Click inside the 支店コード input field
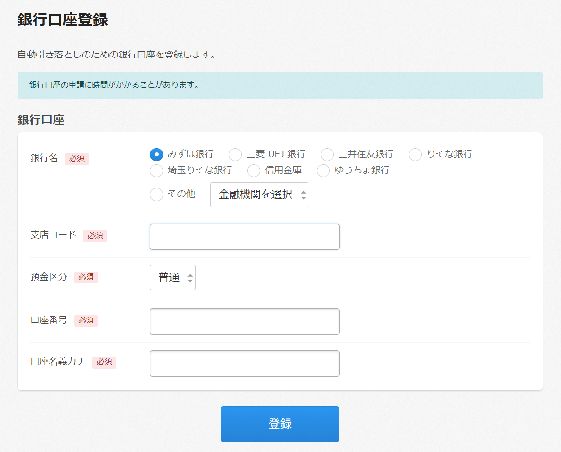Viewport: 561px width, 452px height. click(244, 236)
